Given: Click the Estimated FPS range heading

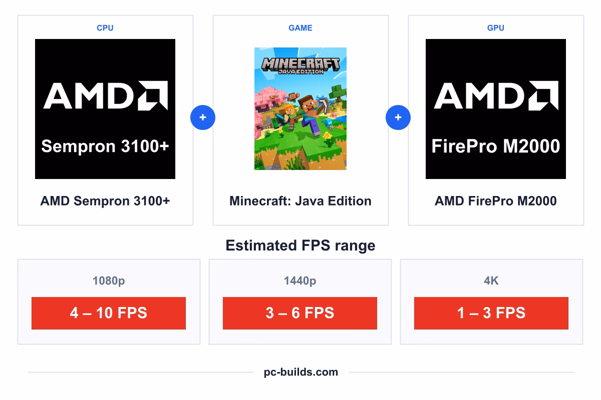Looking at the screenshot, I should coord(300,245).
